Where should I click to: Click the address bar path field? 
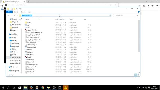[65, 15]
